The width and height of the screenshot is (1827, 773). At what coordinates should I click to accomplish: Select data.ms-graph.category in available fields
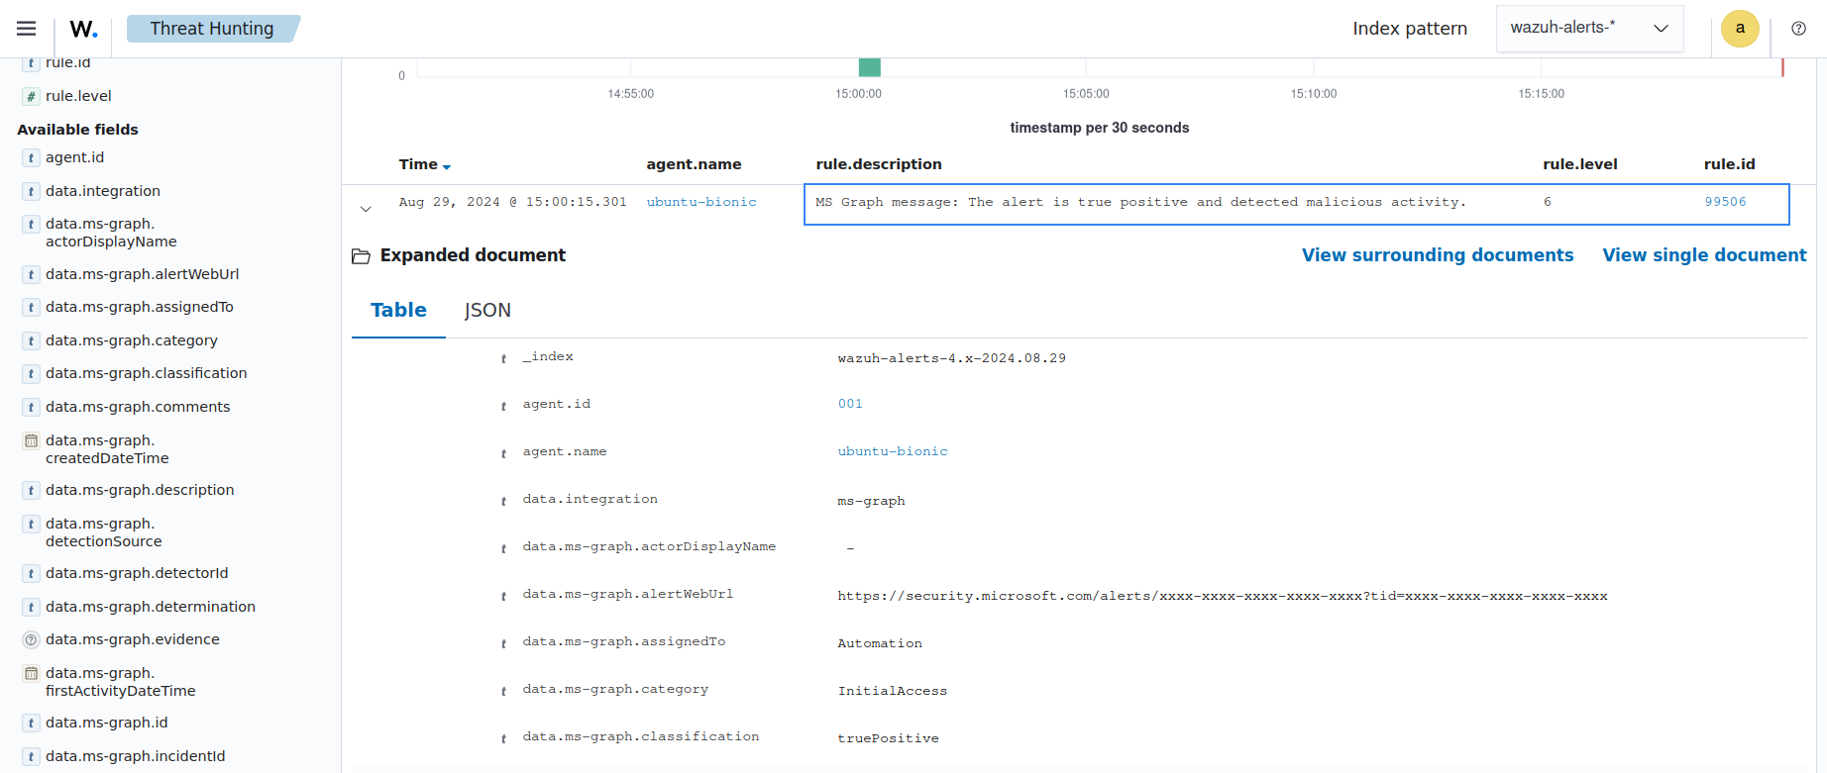point(132,340)
